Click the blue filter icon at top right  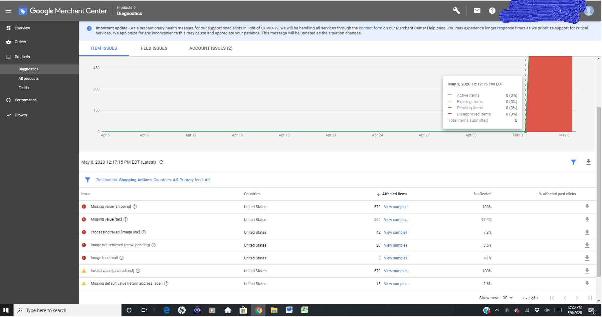[573, 162]
